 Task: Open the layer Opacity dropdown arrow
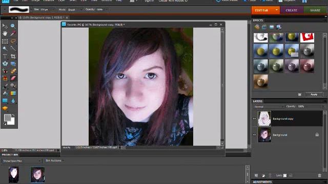click(323, 107)
